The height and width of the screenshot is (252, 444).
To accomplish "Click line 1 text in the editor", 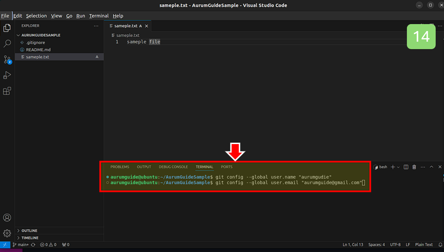I will coord(143,42).
